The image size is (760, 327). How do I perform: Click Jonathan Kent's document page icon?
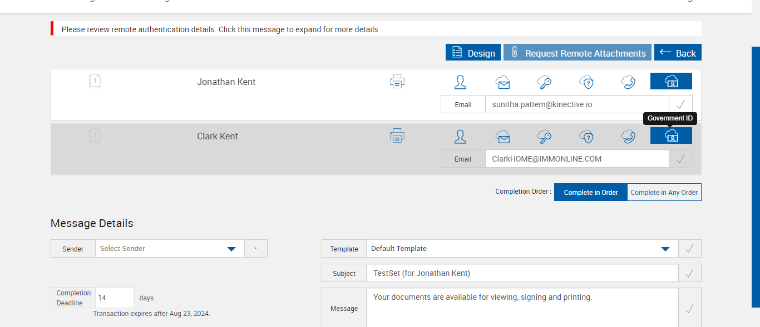pyautogui.click(x=95, y=82)
